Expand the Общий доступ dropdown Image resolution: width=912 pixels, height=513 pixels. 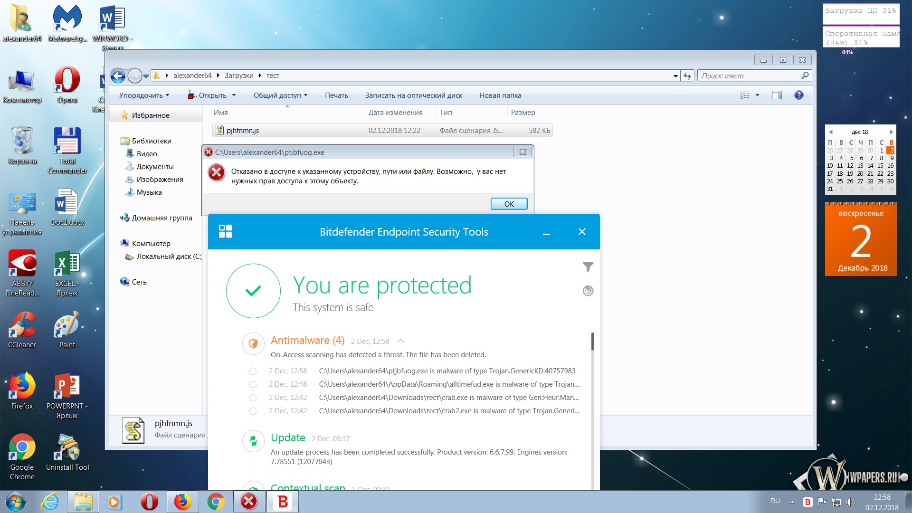point(280,95)
